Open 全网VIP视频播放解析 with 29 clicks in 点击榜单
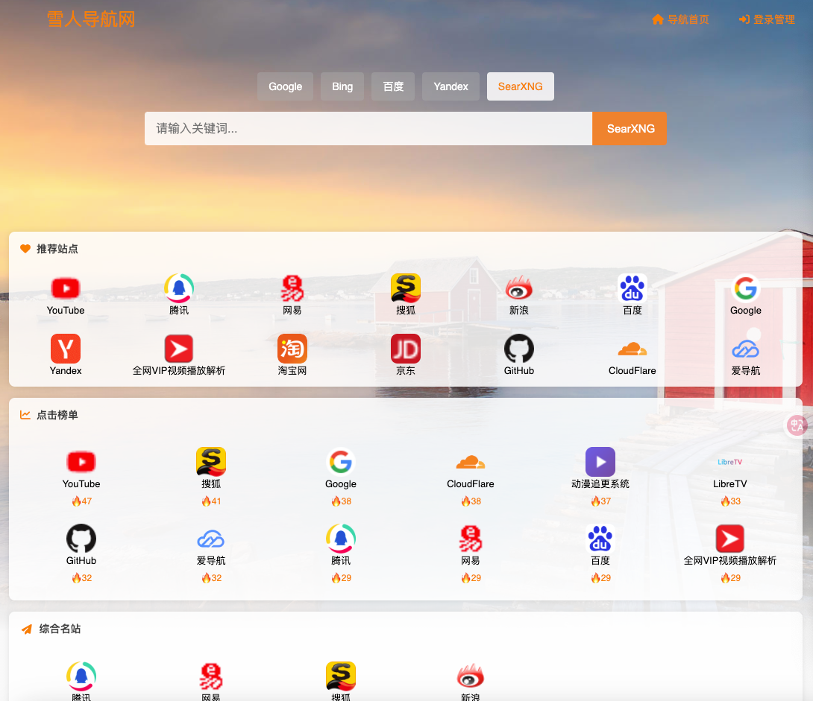 coord(730,539)
